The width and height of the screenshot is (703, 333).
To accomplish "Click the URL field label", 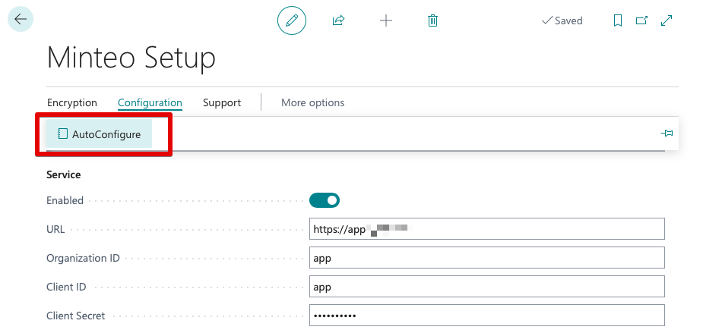I will tap(55, 229).
